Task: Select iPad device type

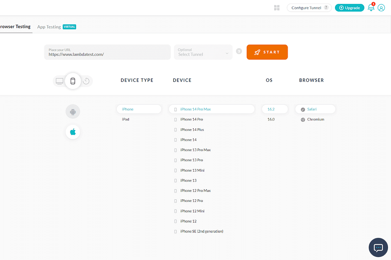Action: point(126,119)
